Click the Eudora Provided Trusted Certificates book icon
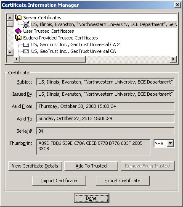Image resolution: width=183 pixels, height=207 pixels. [x=19, y=38]
